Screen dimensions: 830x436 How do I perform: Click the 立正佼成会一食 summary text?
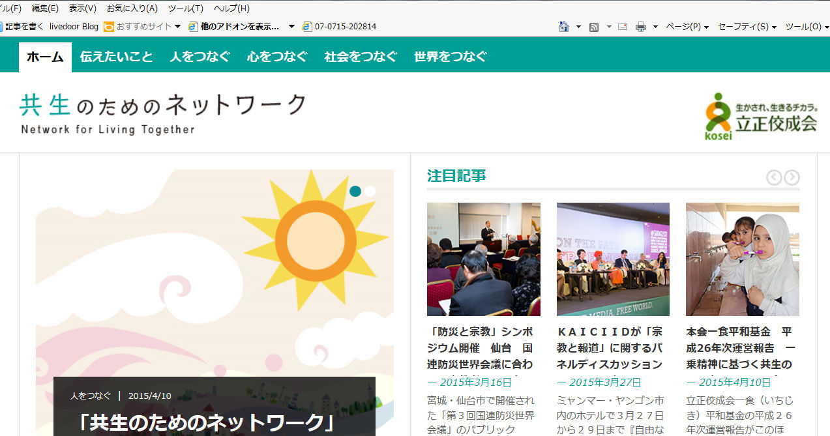740,414
